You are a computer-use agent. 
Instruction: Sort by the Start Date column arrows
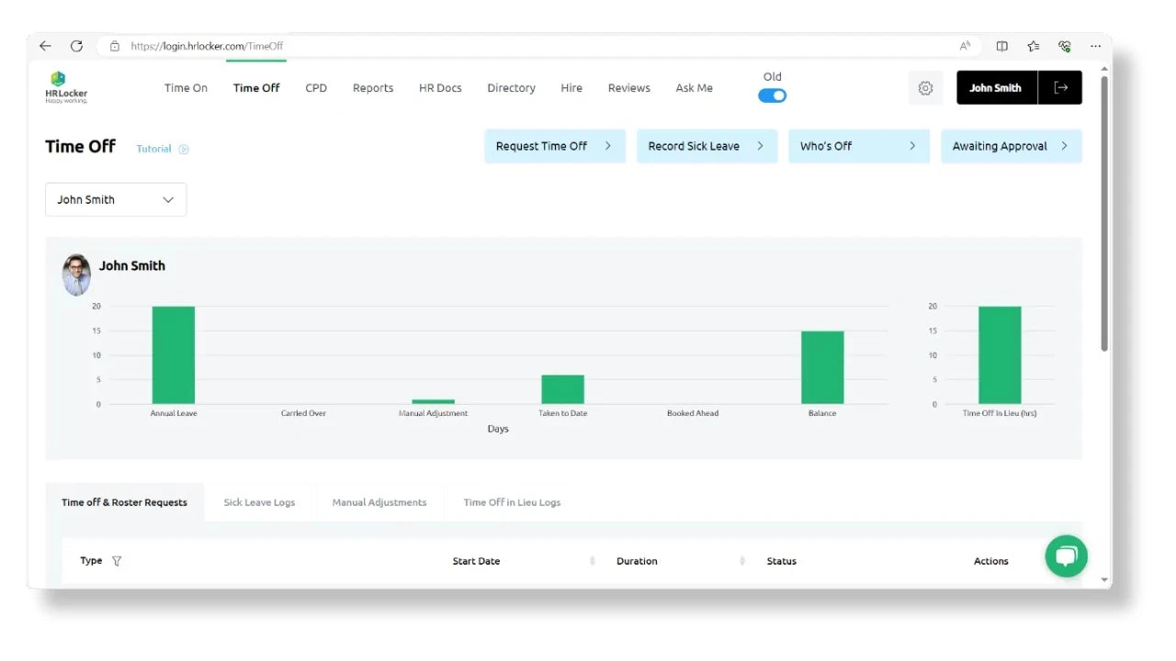tap(593, 561)
